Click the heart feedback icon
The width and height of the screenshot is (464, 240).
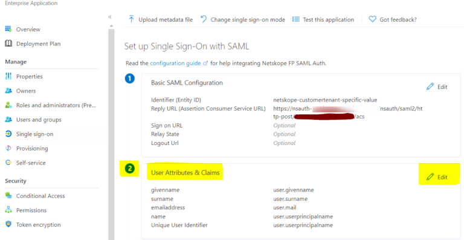372,19
